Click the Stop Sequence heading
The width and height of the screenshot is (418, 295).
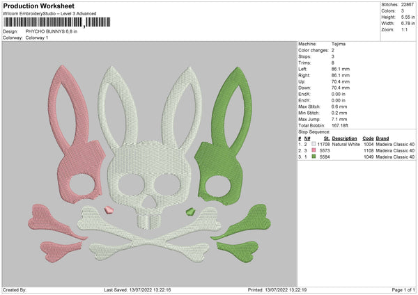click(x=314, y=132)
